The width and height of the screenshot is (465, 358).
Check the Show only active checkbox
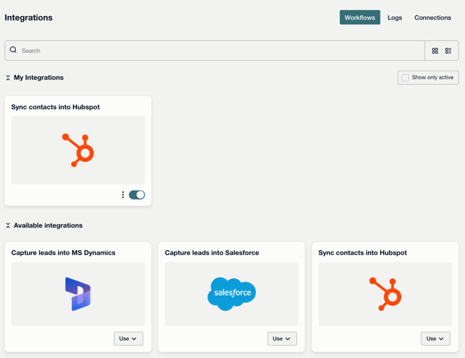405,78
